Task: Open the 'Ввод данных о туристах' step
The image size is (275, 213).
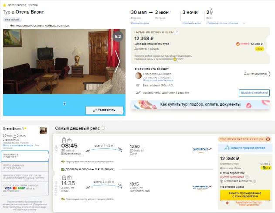Action: click(25, 167)
